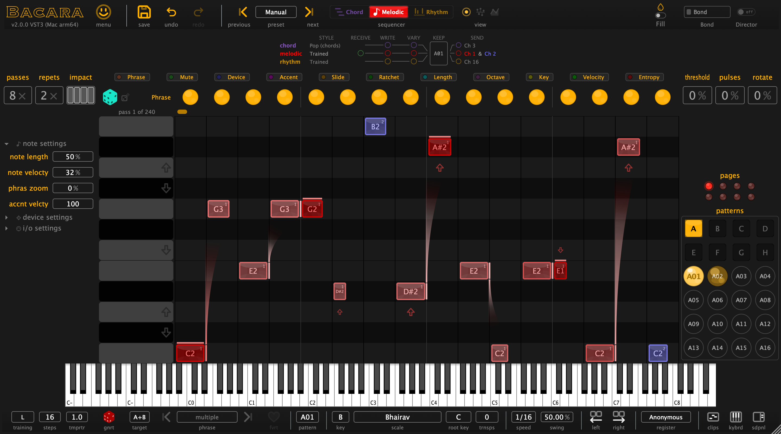
Task: Switch to the Melodic sequencer tab
Action: pyautogui.click(x=388, y=12)
